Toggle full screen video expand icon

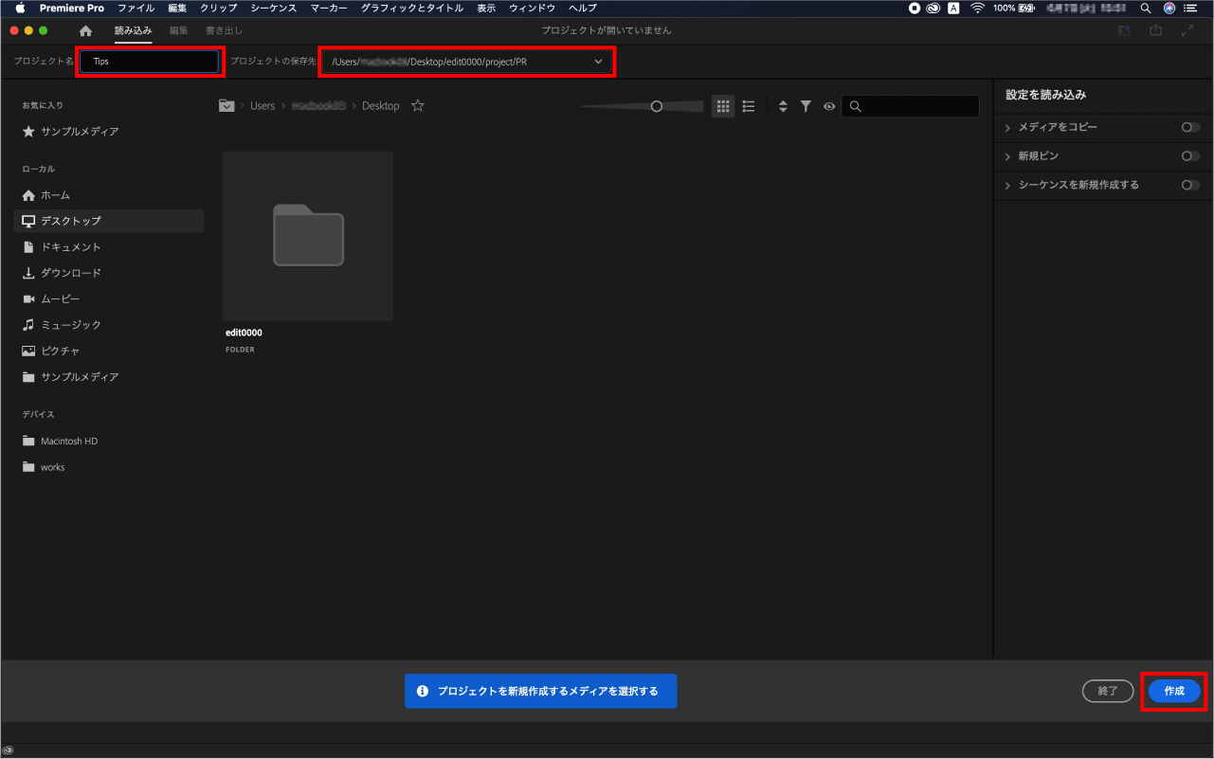click(x=1187, y=30)
